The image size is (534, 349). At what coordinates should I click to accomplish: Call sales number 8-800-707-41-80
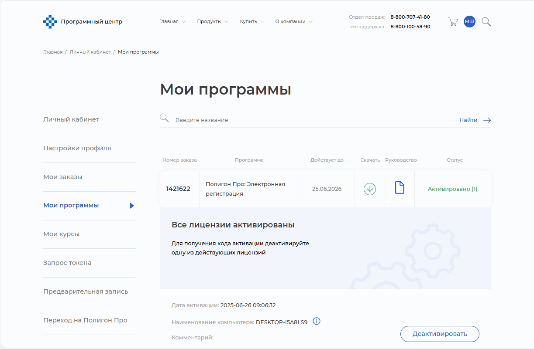point(410,17)
